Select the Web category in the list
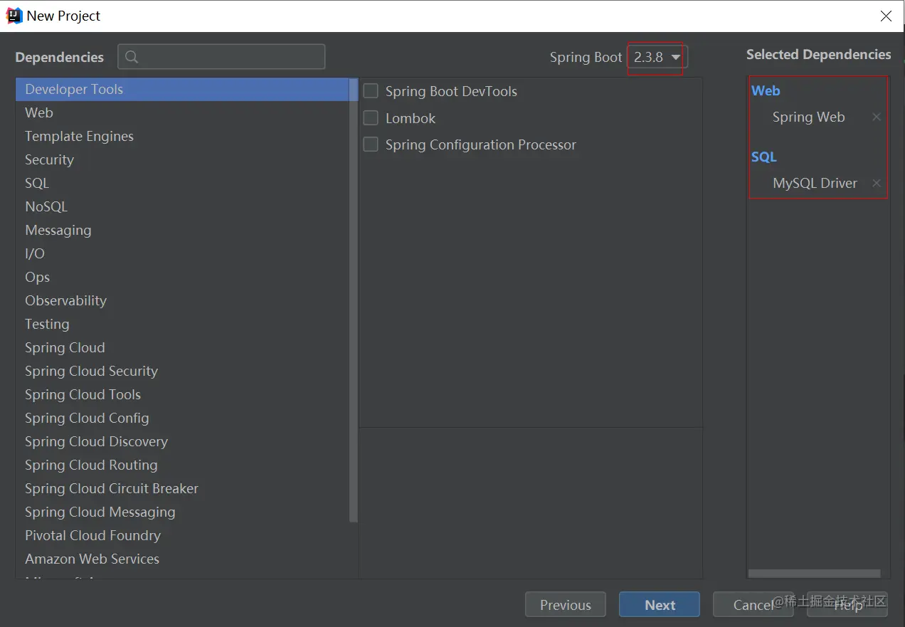 point(183,112)
